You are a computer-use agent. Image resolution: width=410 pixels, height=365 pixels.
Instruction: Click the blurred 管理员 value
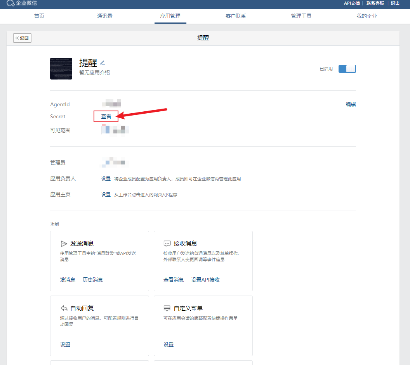click(x=114, y=162)
